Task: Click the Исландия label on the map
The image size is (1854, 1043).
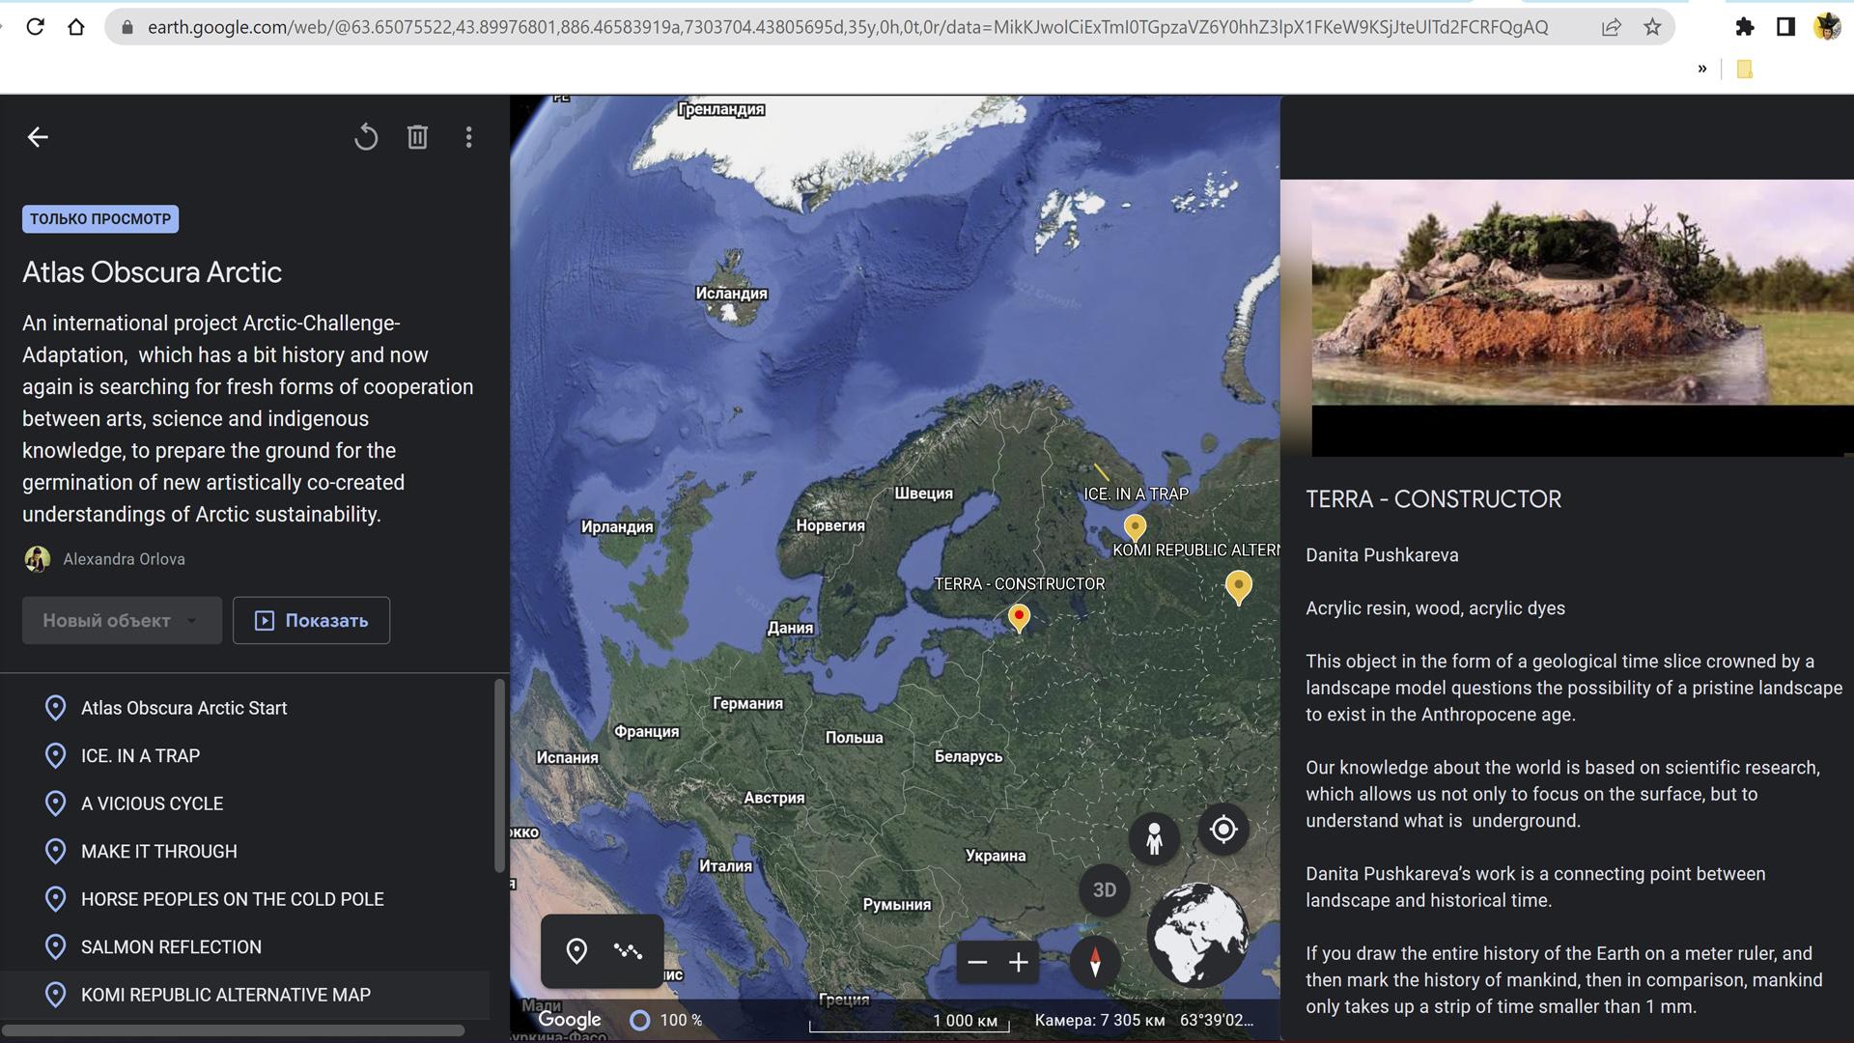Action: [731, 294]
